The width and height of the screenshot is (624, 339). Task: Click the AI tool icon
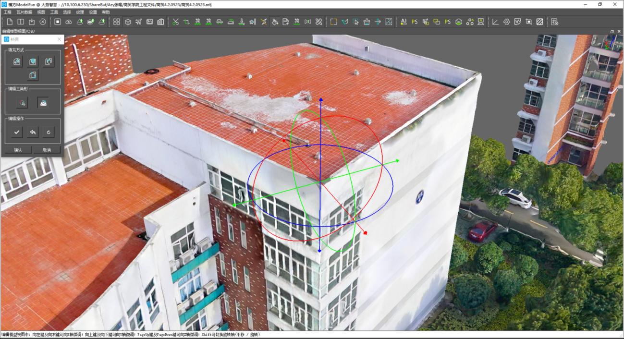tap(403, 22)
